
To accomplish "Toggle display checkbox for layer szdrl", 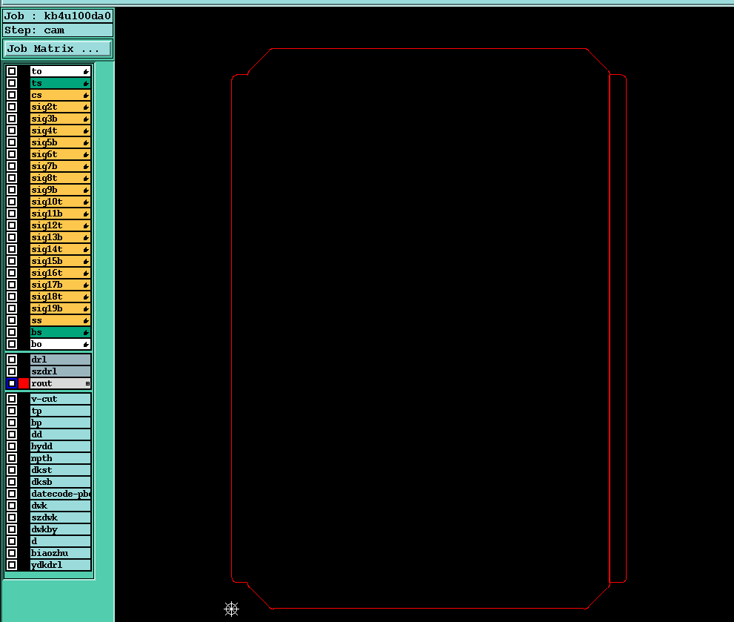I will click(12, 371).
